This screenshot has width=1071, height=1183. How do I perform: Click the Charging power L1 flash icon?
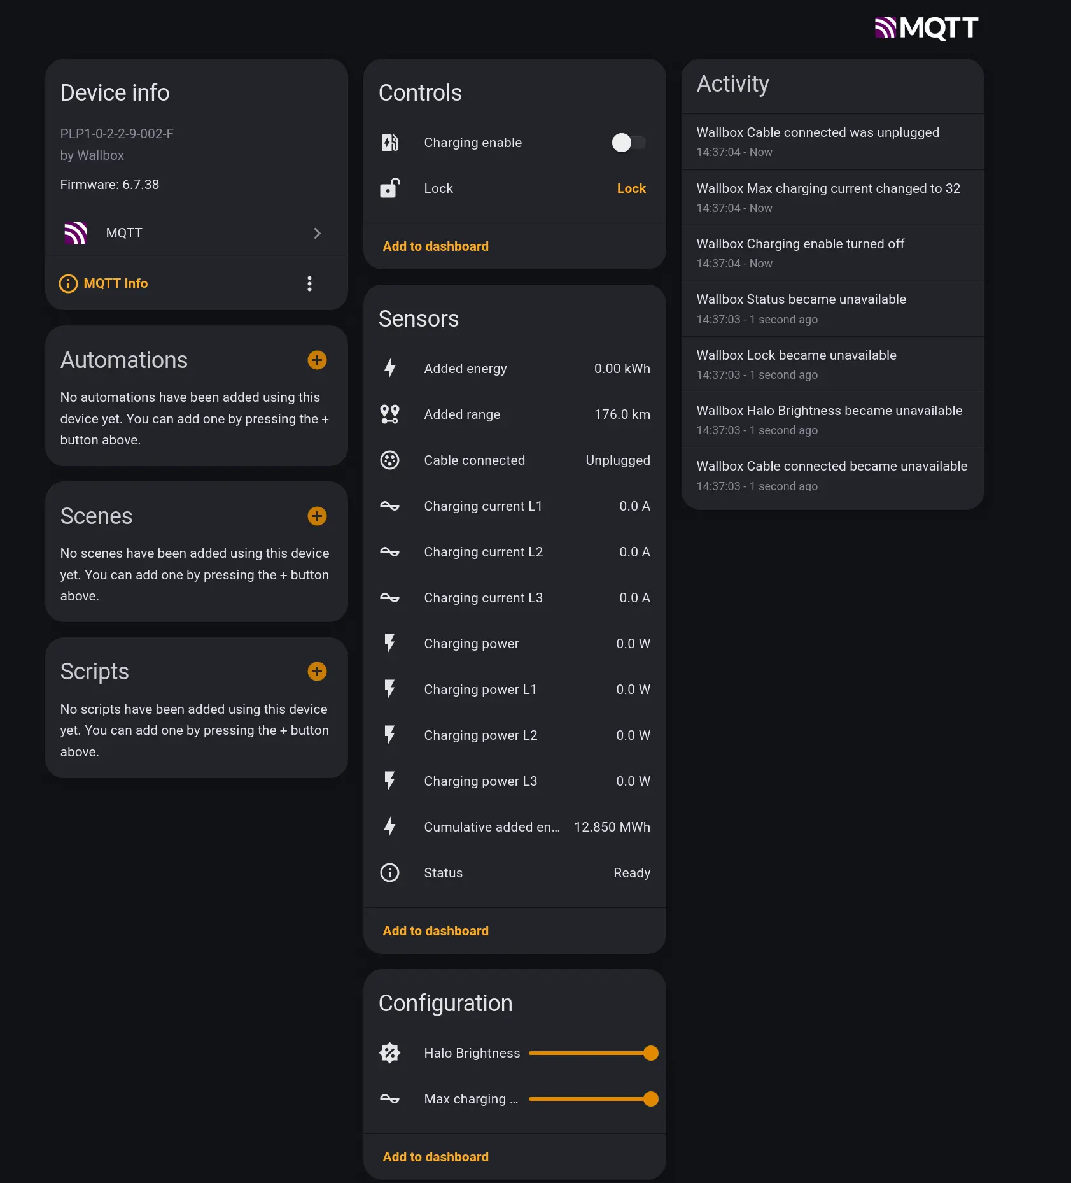click(389, 690)
